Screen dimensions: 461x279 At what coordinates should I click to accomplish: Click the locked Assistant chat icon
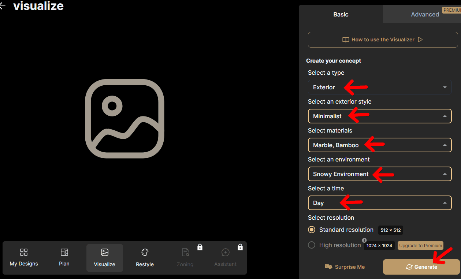[x=226, y=253]
